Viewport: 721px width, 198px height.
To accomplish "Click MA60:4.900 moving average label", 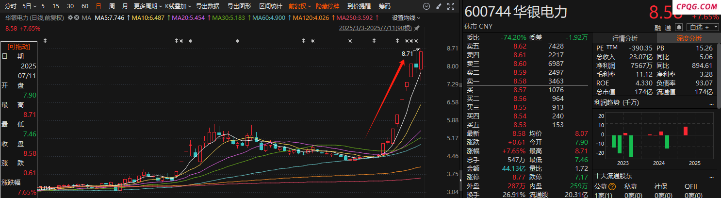I will coord(269,17).
